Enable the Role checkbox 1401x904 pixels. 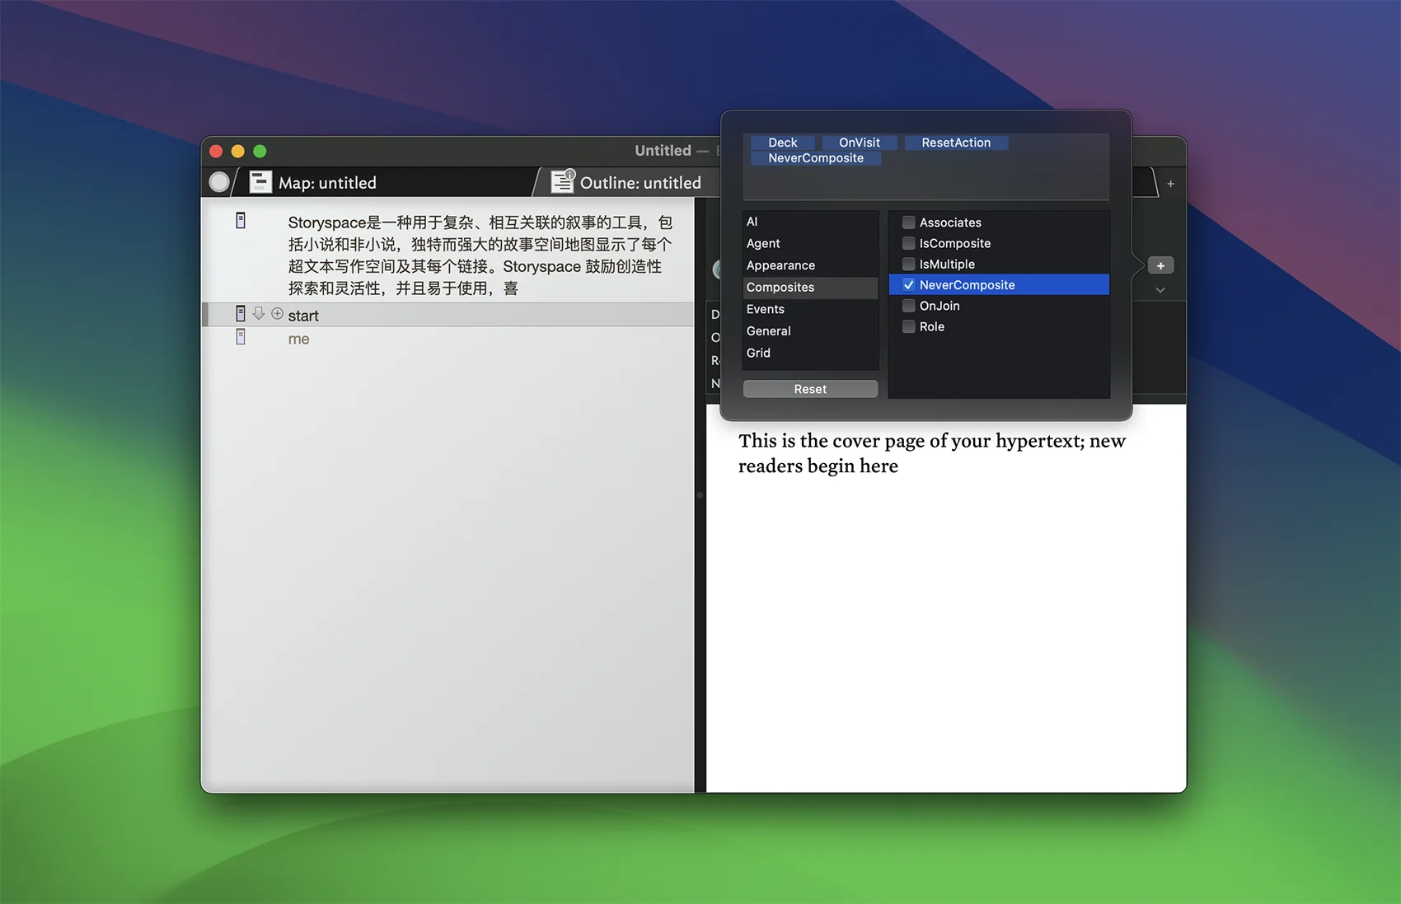909,326
